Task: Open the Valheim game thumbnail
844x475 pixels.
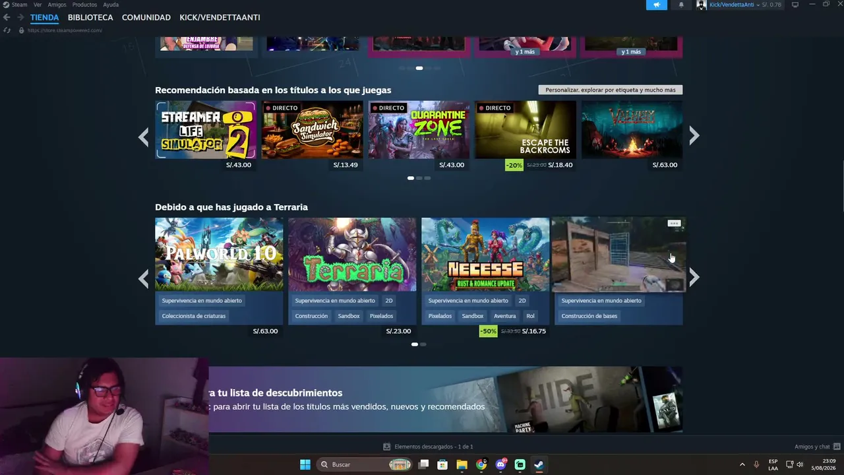Action: (632, 130)
